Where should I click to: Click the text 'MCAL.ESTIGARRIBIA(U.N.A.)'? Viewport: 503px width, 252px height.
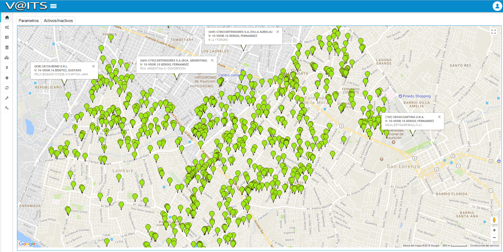pos(404,125)
